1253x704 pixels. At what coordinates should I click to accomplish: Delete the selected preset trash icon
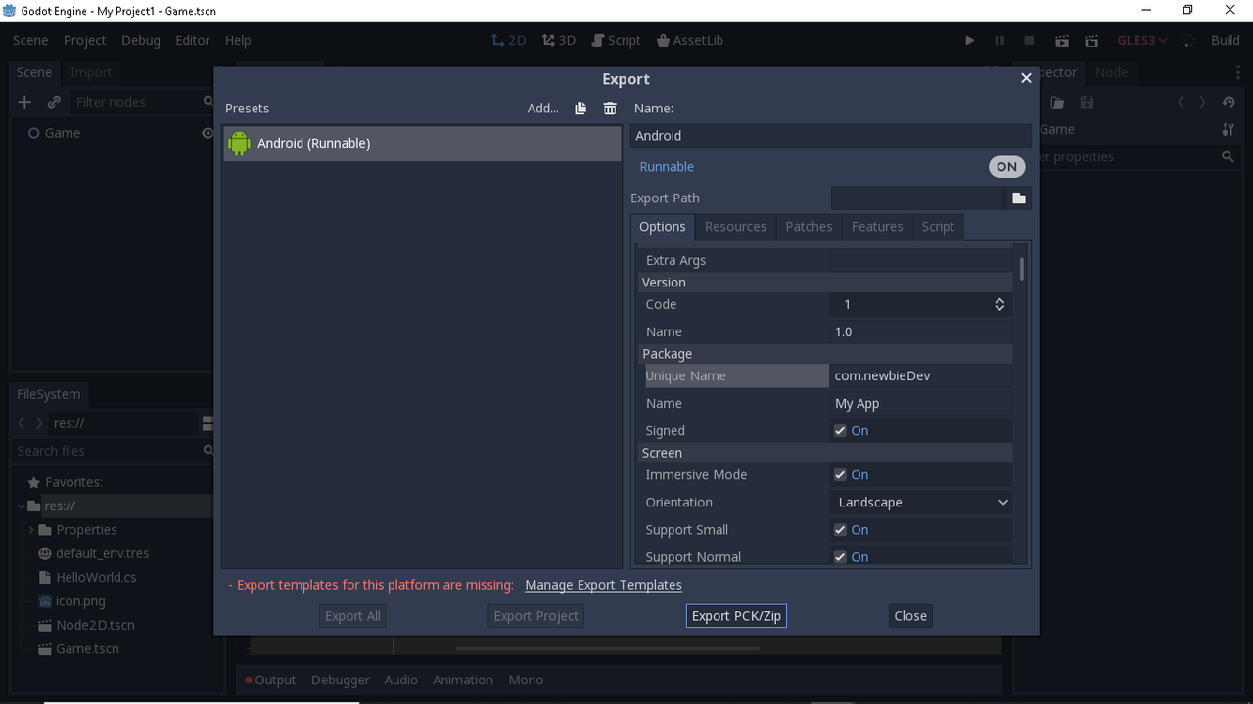tap(610, 109)
